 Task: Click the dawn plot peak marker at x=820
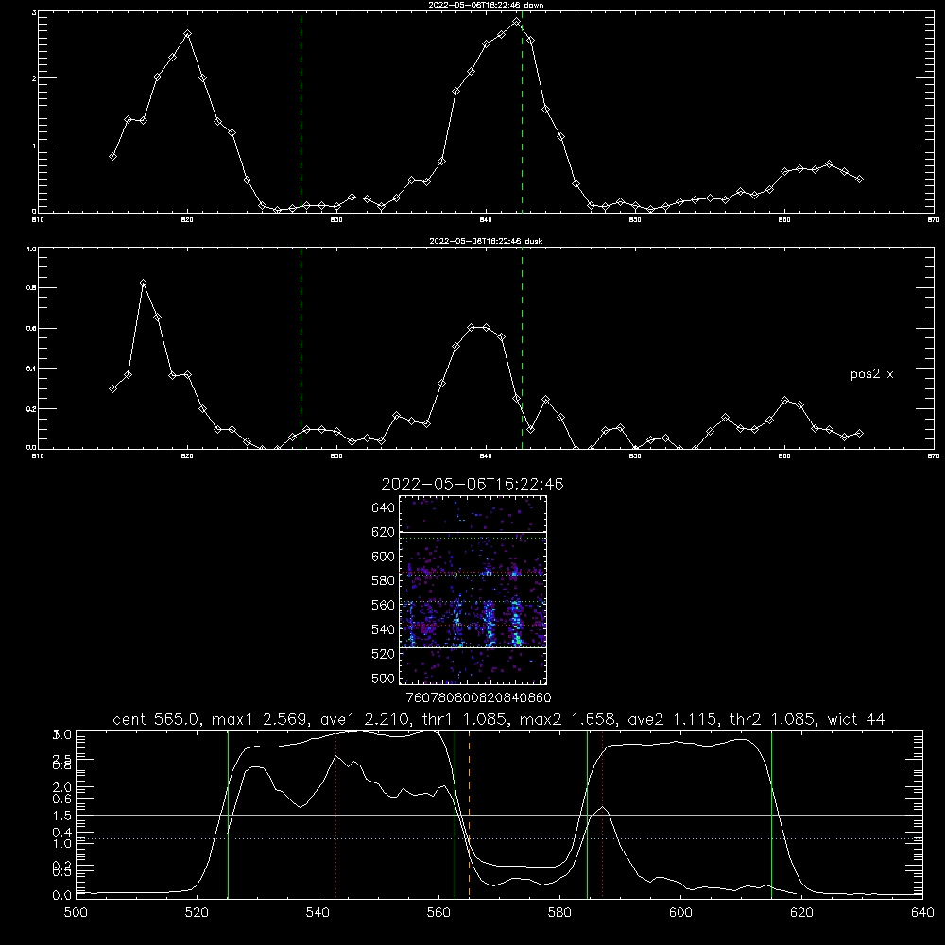click(x=187, y=34)
